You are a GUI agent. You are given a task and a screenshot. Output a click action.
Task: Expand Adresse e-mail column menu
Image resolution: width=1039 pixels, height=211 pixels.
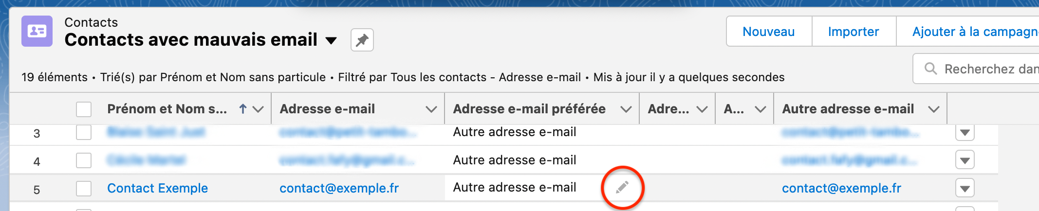pos(431,109)
